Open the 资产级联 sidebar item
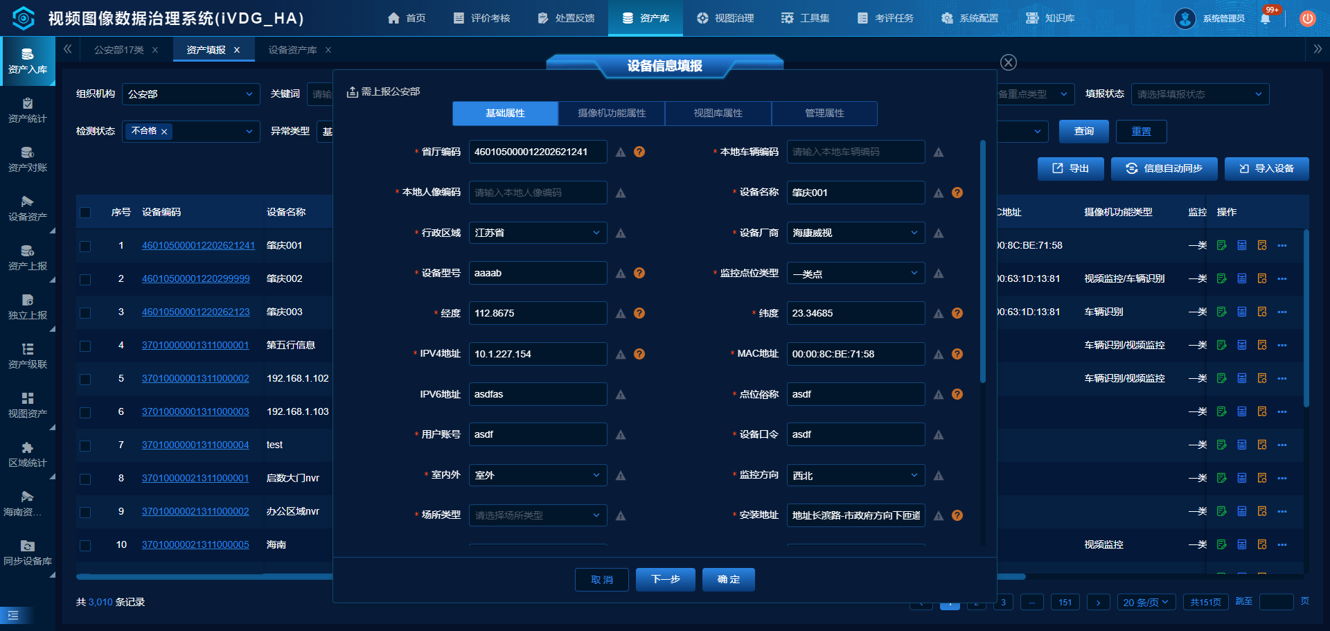This screenshot has width=1330, height=631. [28, 356]
